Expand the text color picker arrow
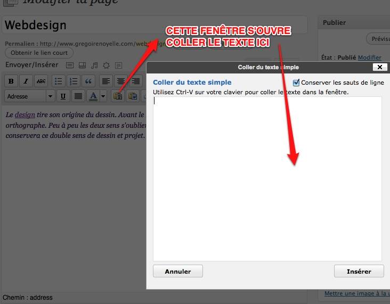This screenshot has width=390, height=304. tap(103, 96)
